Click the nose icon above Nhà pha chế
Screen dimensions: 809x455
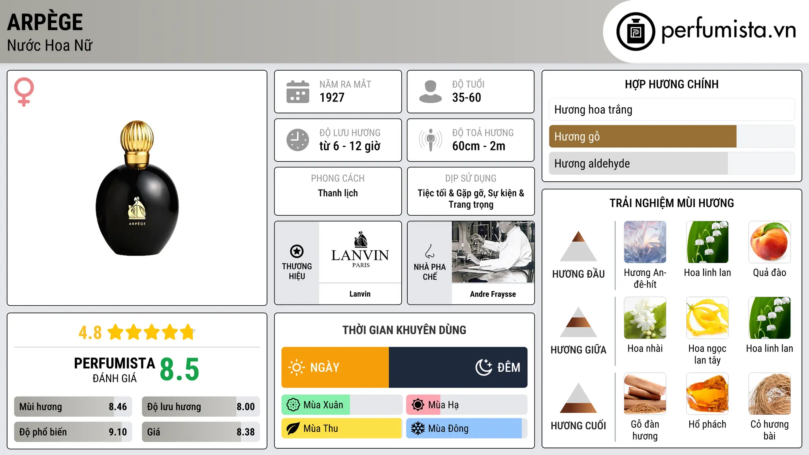tap(430, 251)
